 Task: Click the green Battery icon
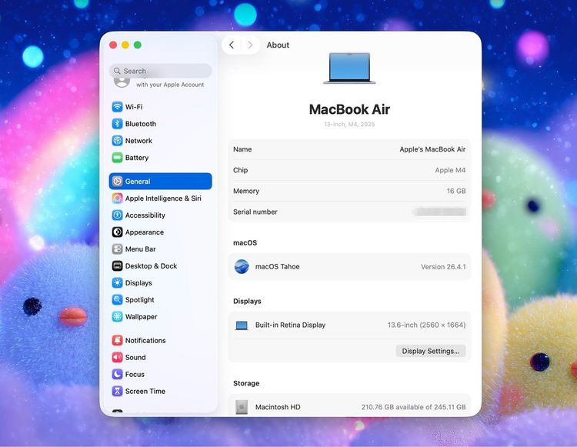tap(117, 158)
